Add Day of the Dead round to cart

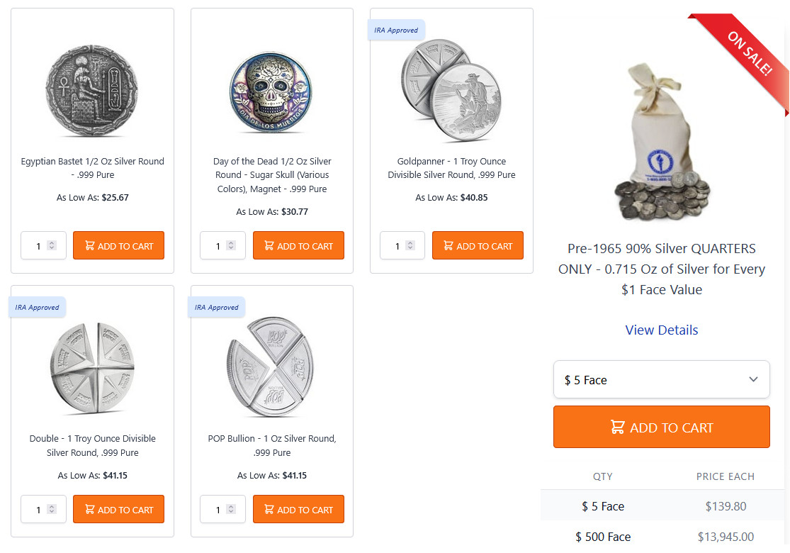coord(298,246)
